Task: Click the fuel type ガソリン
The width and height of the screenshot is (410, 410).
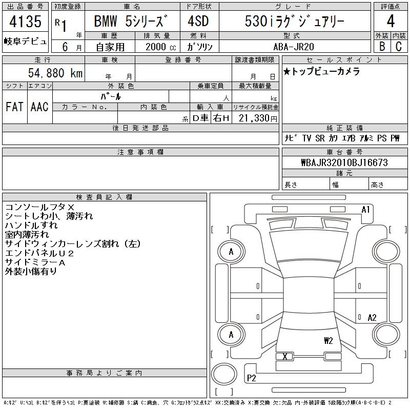Action: pyautogui.click(x=199, y=47)
